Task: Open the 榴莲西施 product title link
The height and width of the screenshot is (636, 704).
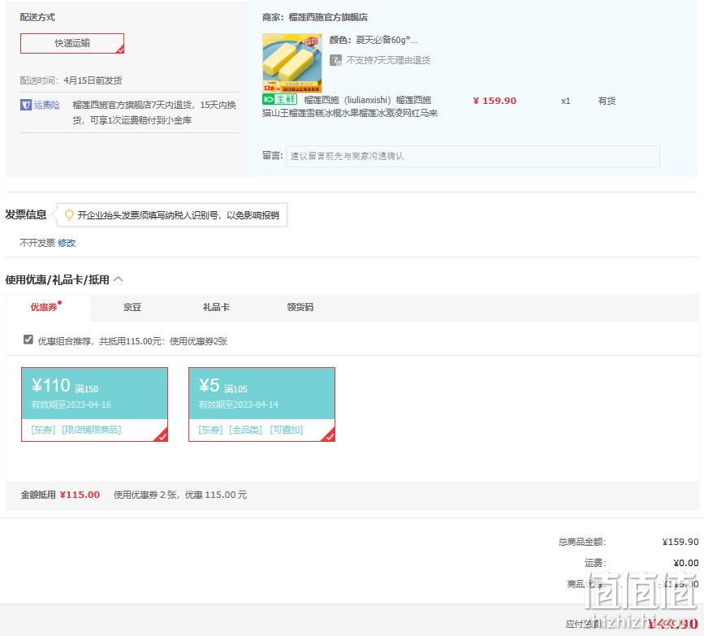Action: click(x=350, y=106)
